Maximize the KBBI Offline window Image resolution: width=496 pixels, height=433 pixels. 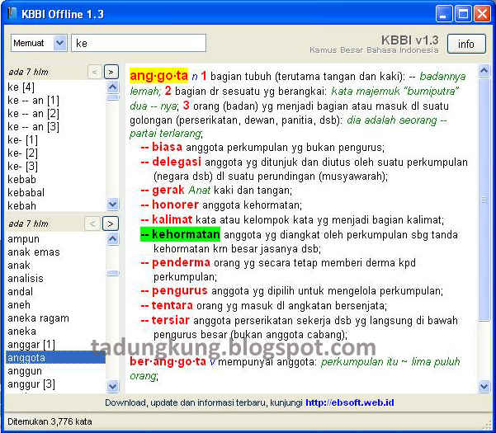coord(463,14)
